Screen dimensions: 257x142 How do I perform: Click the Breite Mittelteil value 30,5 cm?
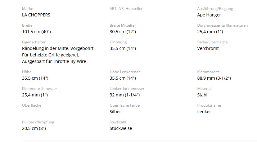click(123, 32)
